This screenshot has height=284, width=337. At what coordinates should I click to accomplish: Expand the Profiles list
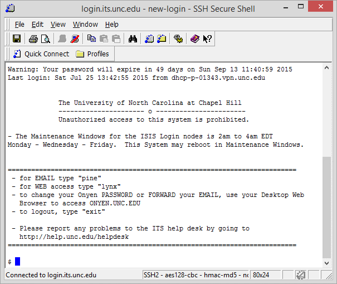point(92,54)
